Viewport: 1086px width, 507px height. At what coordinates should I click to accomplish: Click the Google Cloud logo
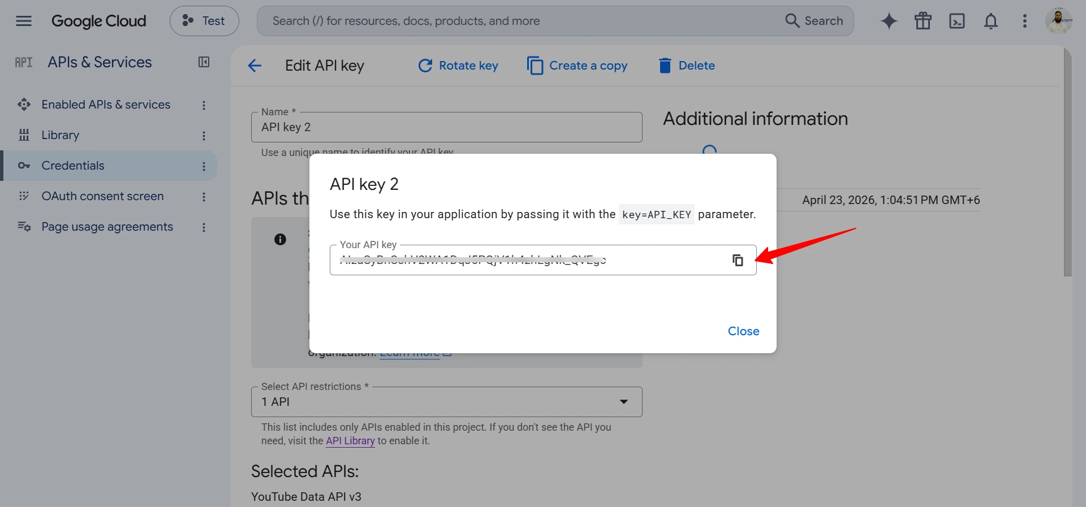(99, 21)
